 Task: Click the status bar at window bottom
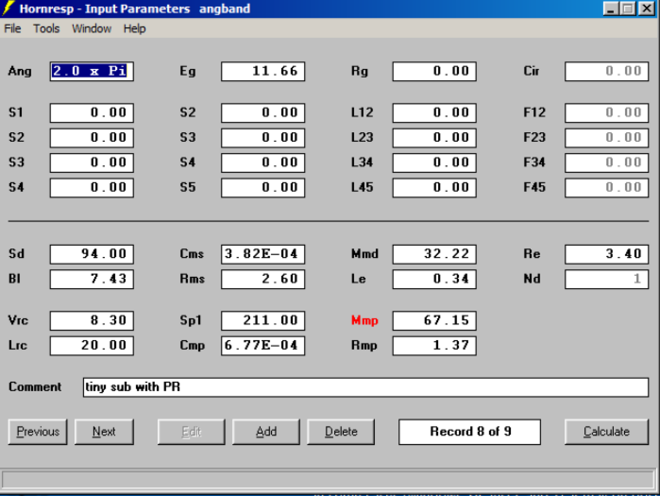pyautogui.click(x=329, y=480)
